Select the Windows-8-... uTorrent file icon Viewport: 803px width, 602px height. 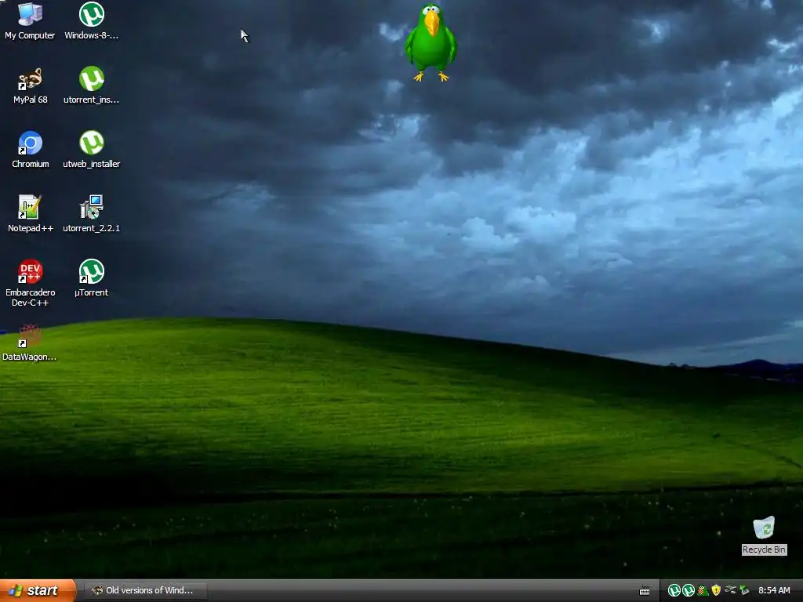[91, 20]
